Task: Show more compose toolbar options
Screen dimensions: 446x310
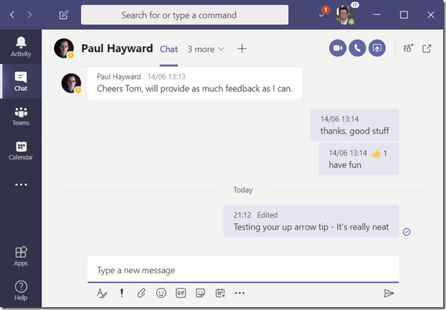Action: 240,293
